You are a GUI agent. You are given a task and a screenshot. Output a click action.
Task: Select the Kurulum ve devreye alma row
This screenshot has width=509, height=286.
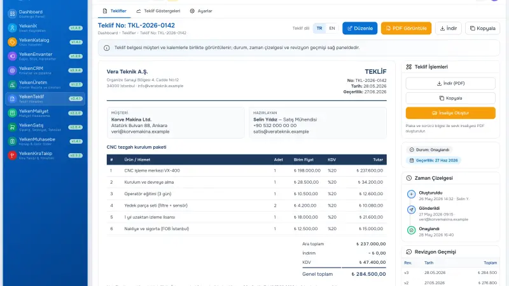pyautogui.click(x=246, y=182)
